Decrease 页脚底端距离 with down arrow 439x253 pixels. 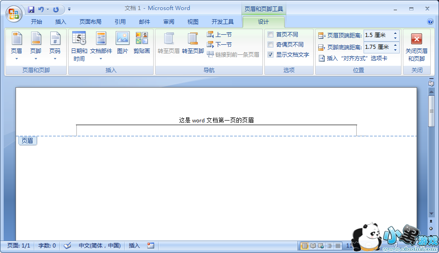click(x=395, y=50)
